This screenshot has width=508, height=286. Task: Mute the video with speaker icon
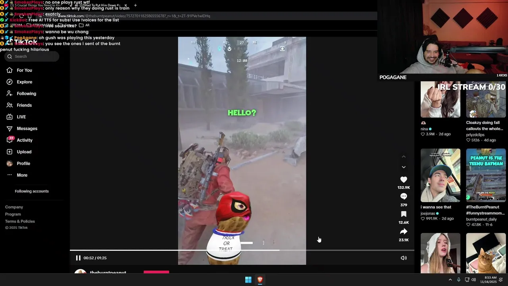click(404, 258)
